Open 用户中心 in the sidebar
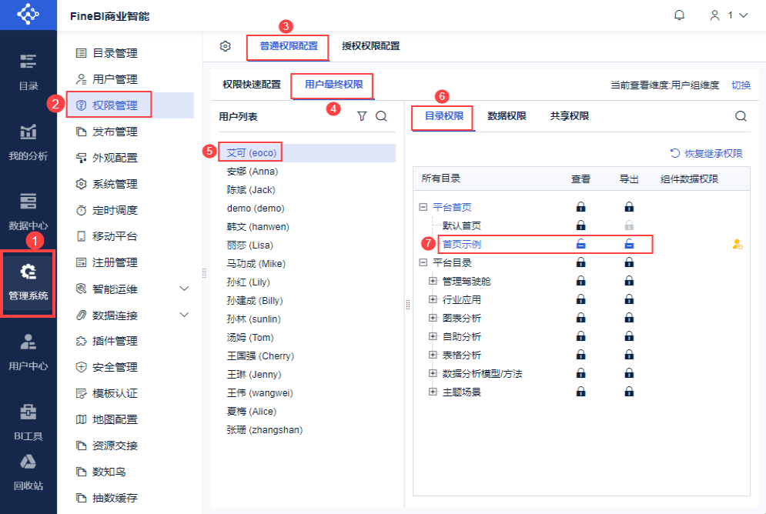 pyautogui.click(x=28, y=352)
